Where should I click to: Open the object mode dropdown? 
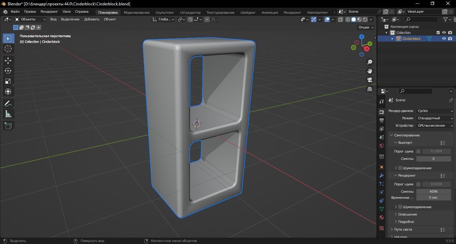tap(30, 19)
